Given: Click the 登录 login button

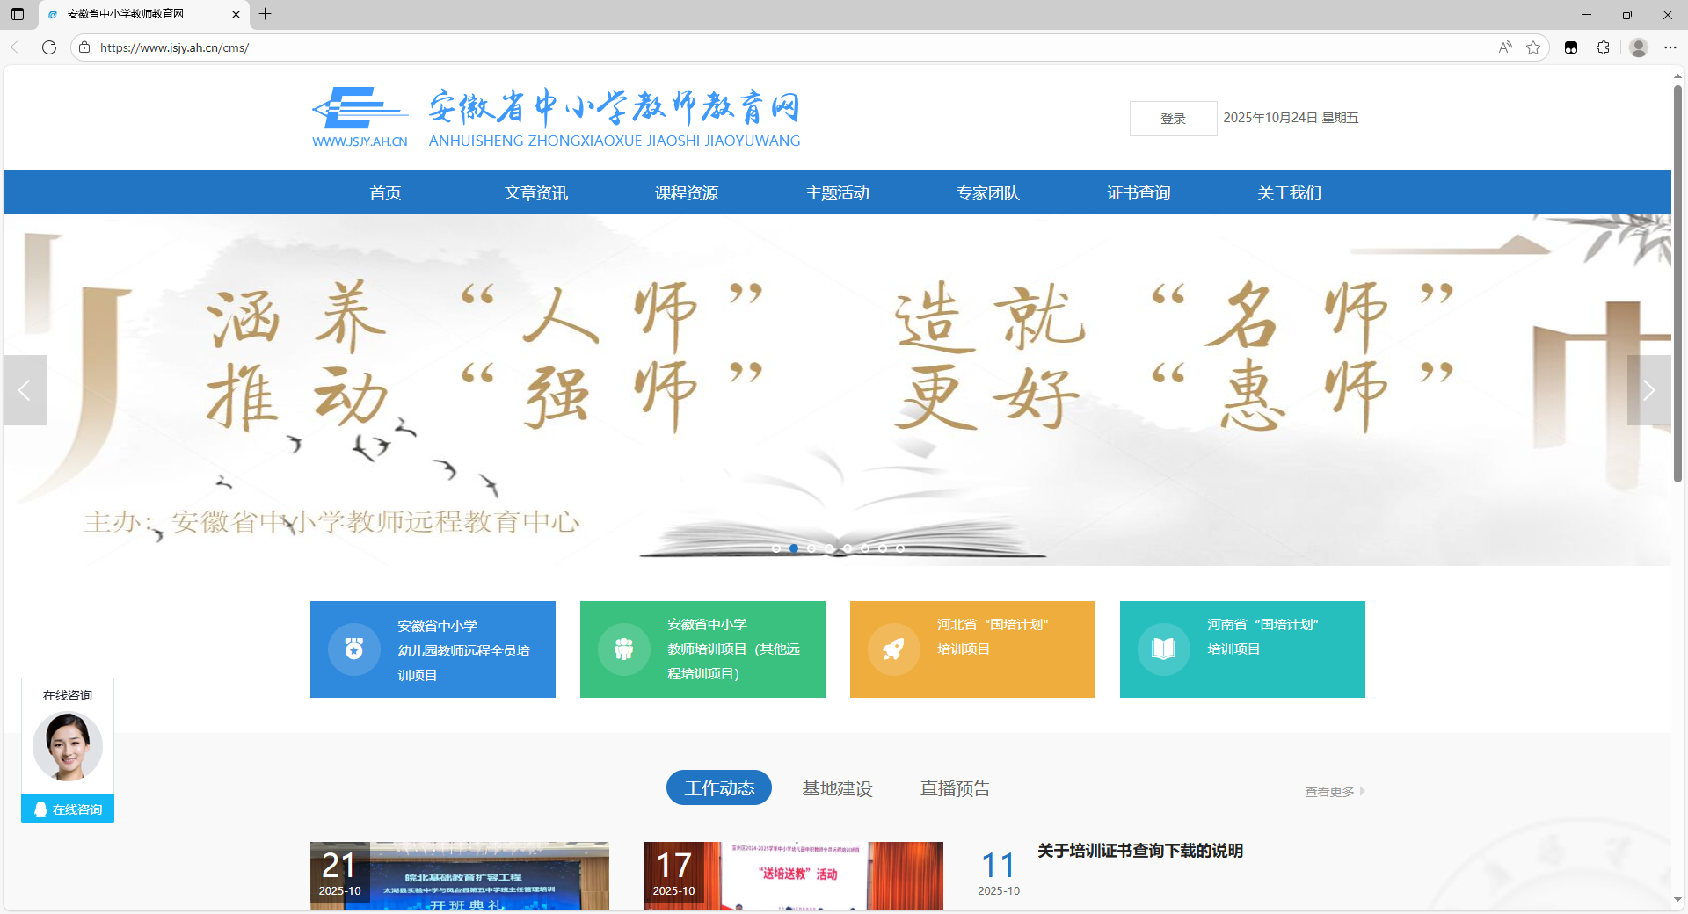Looking at the screenshot, I should [x=1173, y=119].
